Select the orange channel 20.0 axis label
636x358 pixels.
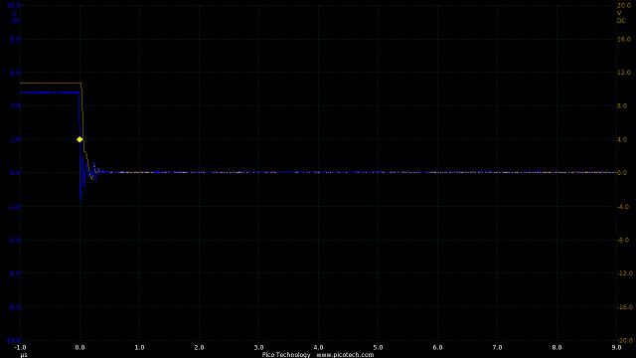pos(623,6)
